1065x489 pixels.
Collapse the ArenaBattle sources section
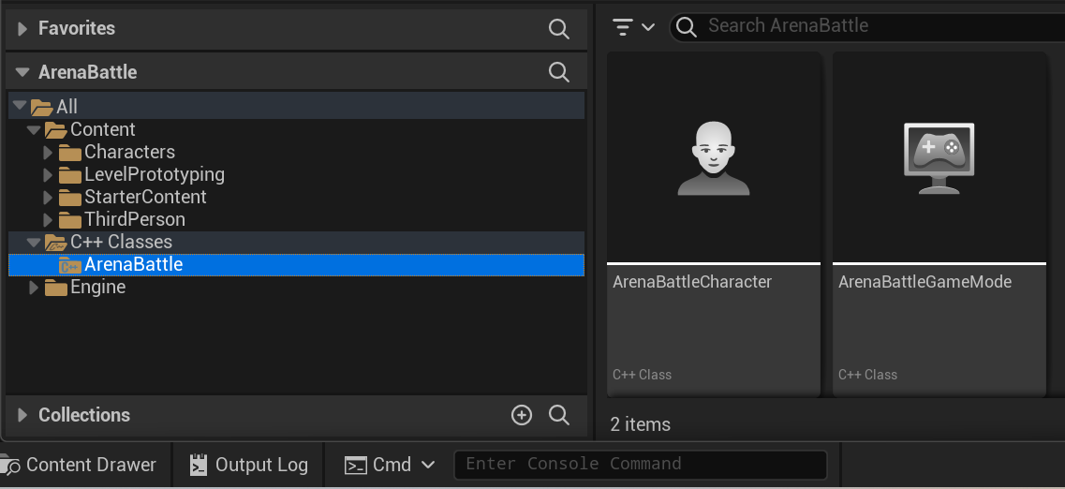[x=22, y=72]
